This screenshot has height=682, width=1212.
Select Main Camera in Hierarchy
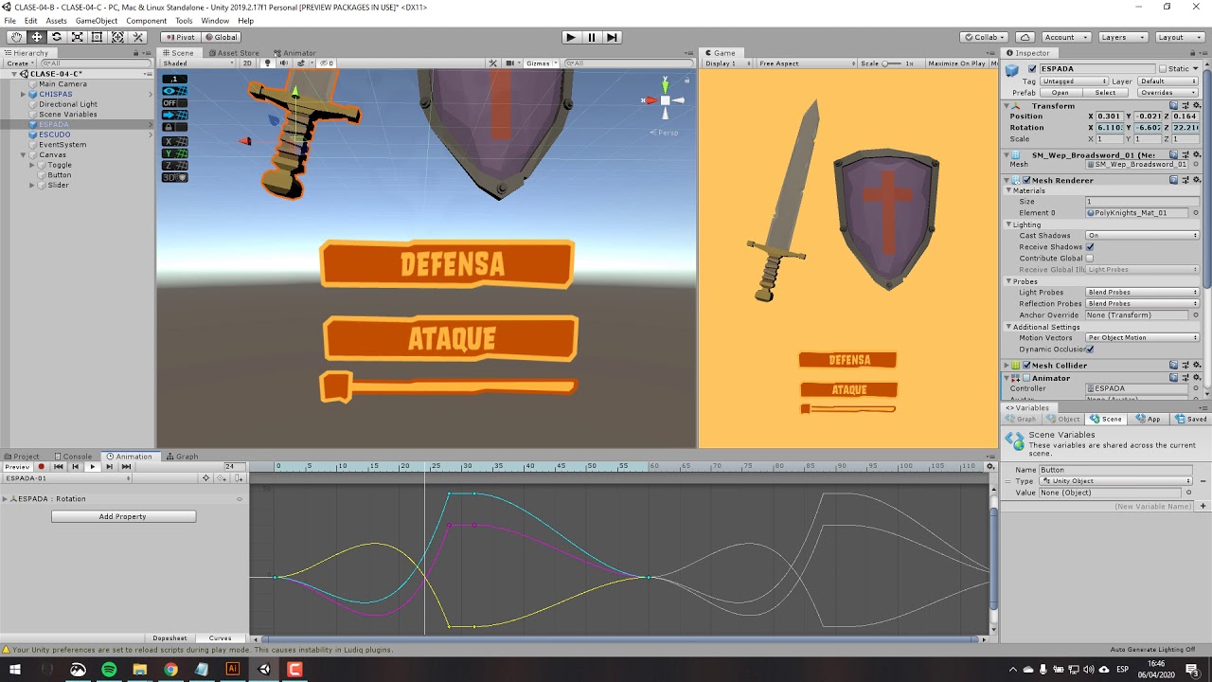point(62,83)
